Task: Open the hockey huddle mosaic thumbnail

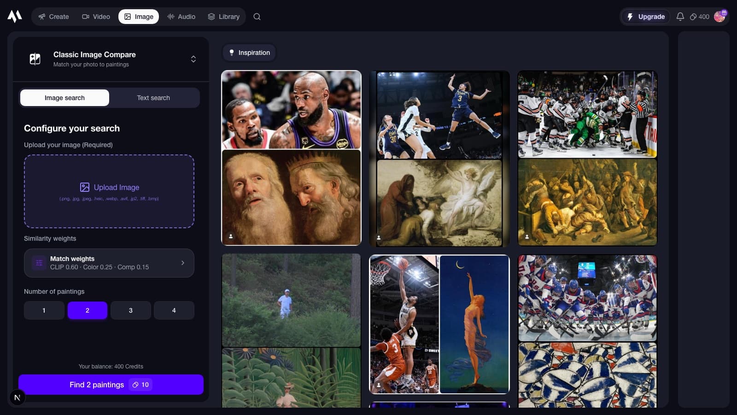Action: click(587, 331)
